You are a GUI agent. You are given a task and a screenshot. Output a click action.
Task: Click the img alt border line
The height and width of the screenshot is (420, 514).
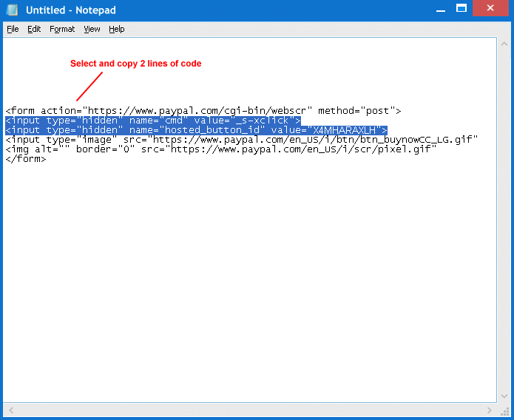click(221, 149)
